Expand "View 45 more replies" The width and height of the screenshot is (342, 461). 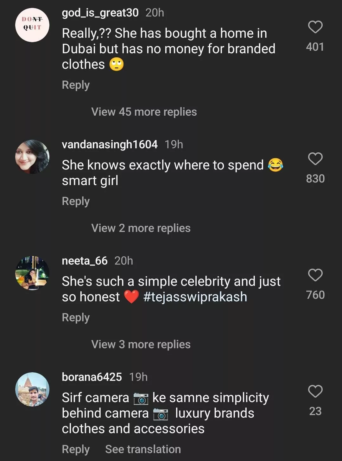144,112
